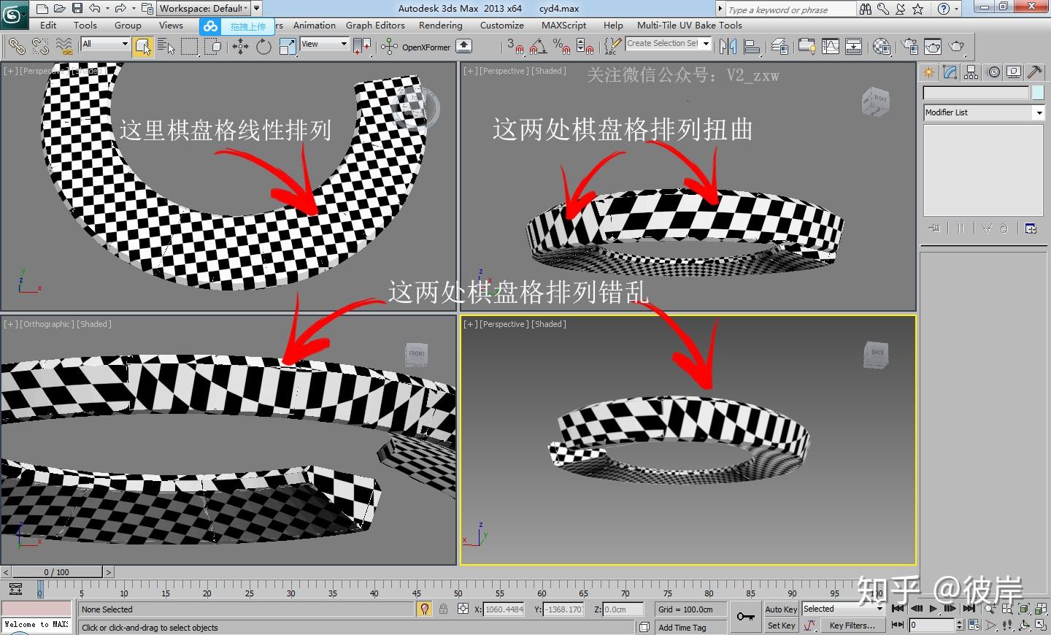The height and width of the screenshot is (635, 1051).
Task: Open Schematic View icon
Action: (x=854, y=47)
